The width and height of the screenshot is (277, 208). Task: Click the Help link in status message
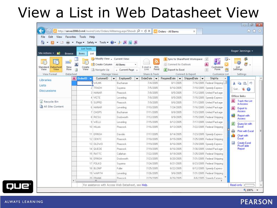coord(144,185)
